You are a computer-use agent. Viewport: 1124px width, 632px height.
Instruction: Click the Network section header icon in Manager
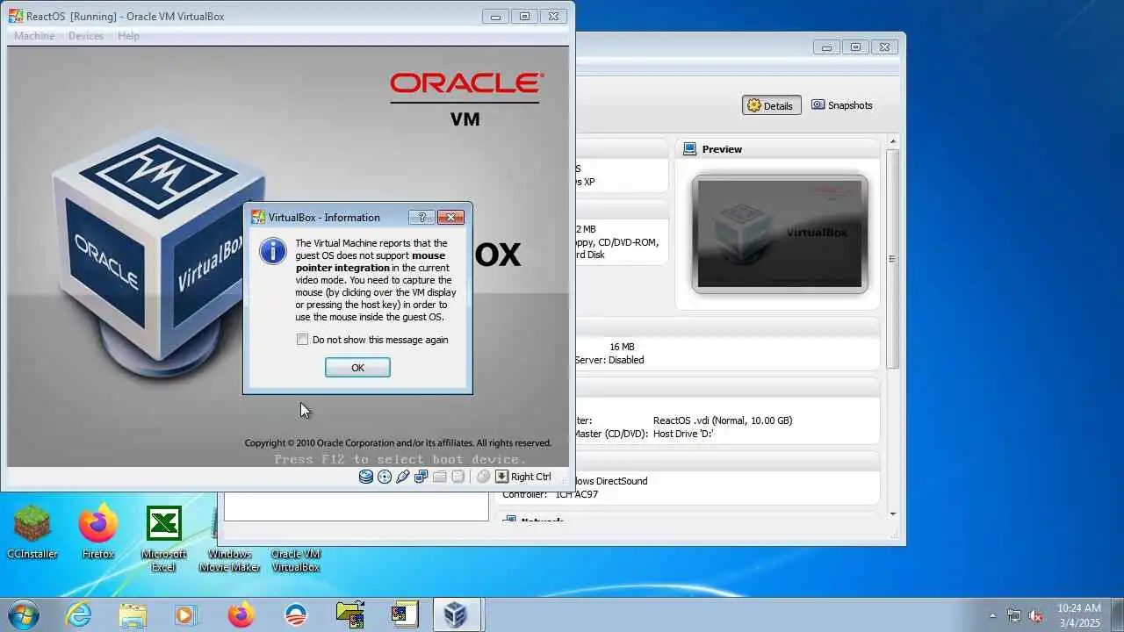509,521
